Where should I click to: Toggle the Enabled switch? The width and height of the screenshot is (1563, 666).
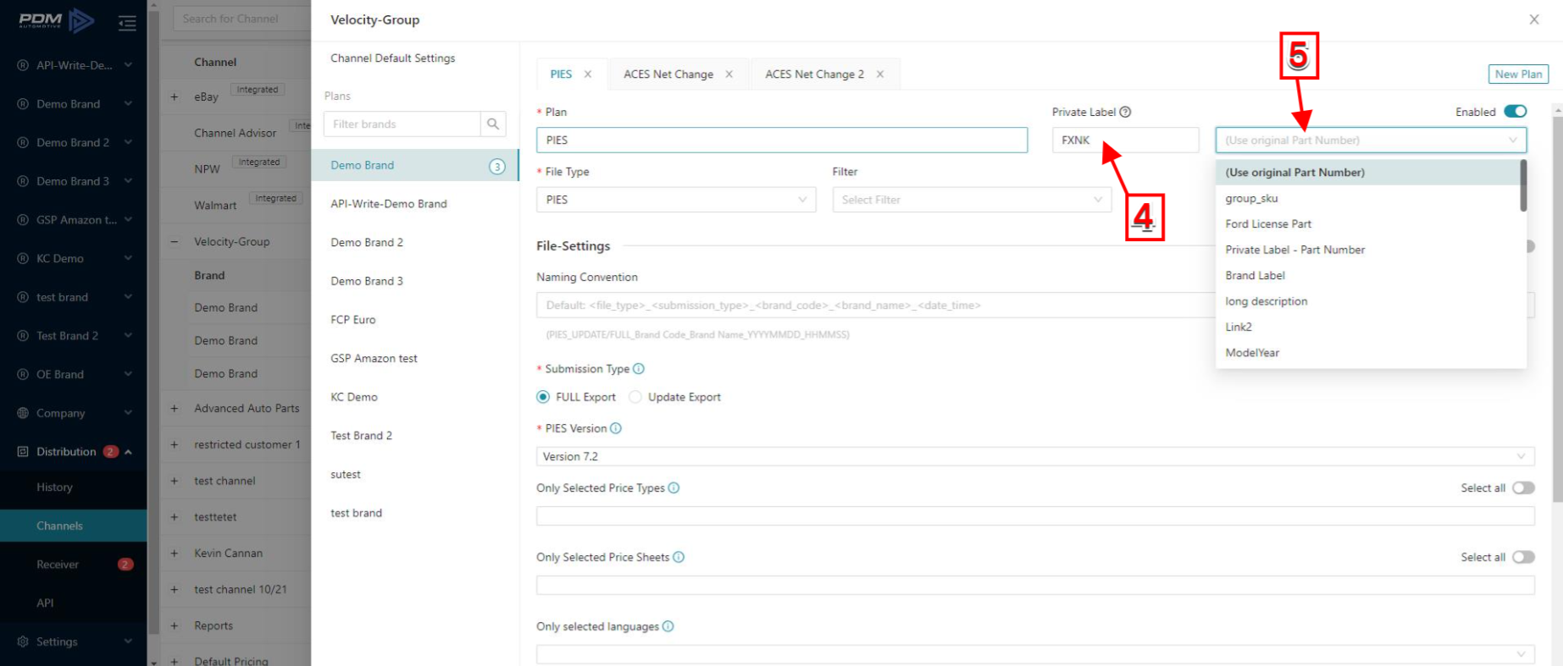click(1516, 112)
